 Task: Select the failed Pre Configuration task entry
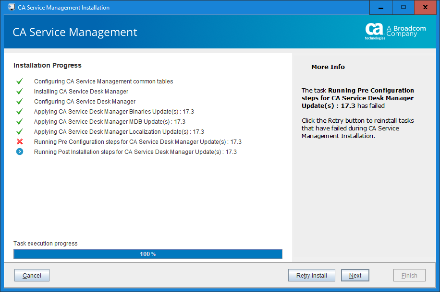coord(137,141)
